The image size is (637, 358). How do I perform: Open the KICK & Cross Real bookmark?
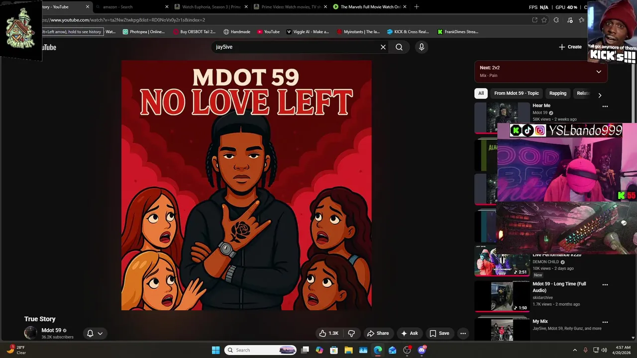408,32
